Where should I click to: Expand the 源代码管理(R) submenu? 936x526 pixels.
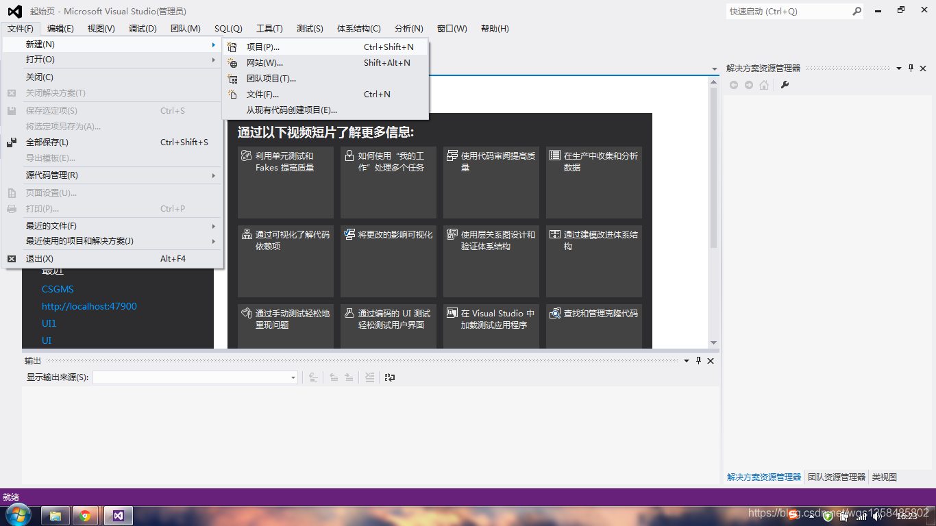(x=113, y=175)
